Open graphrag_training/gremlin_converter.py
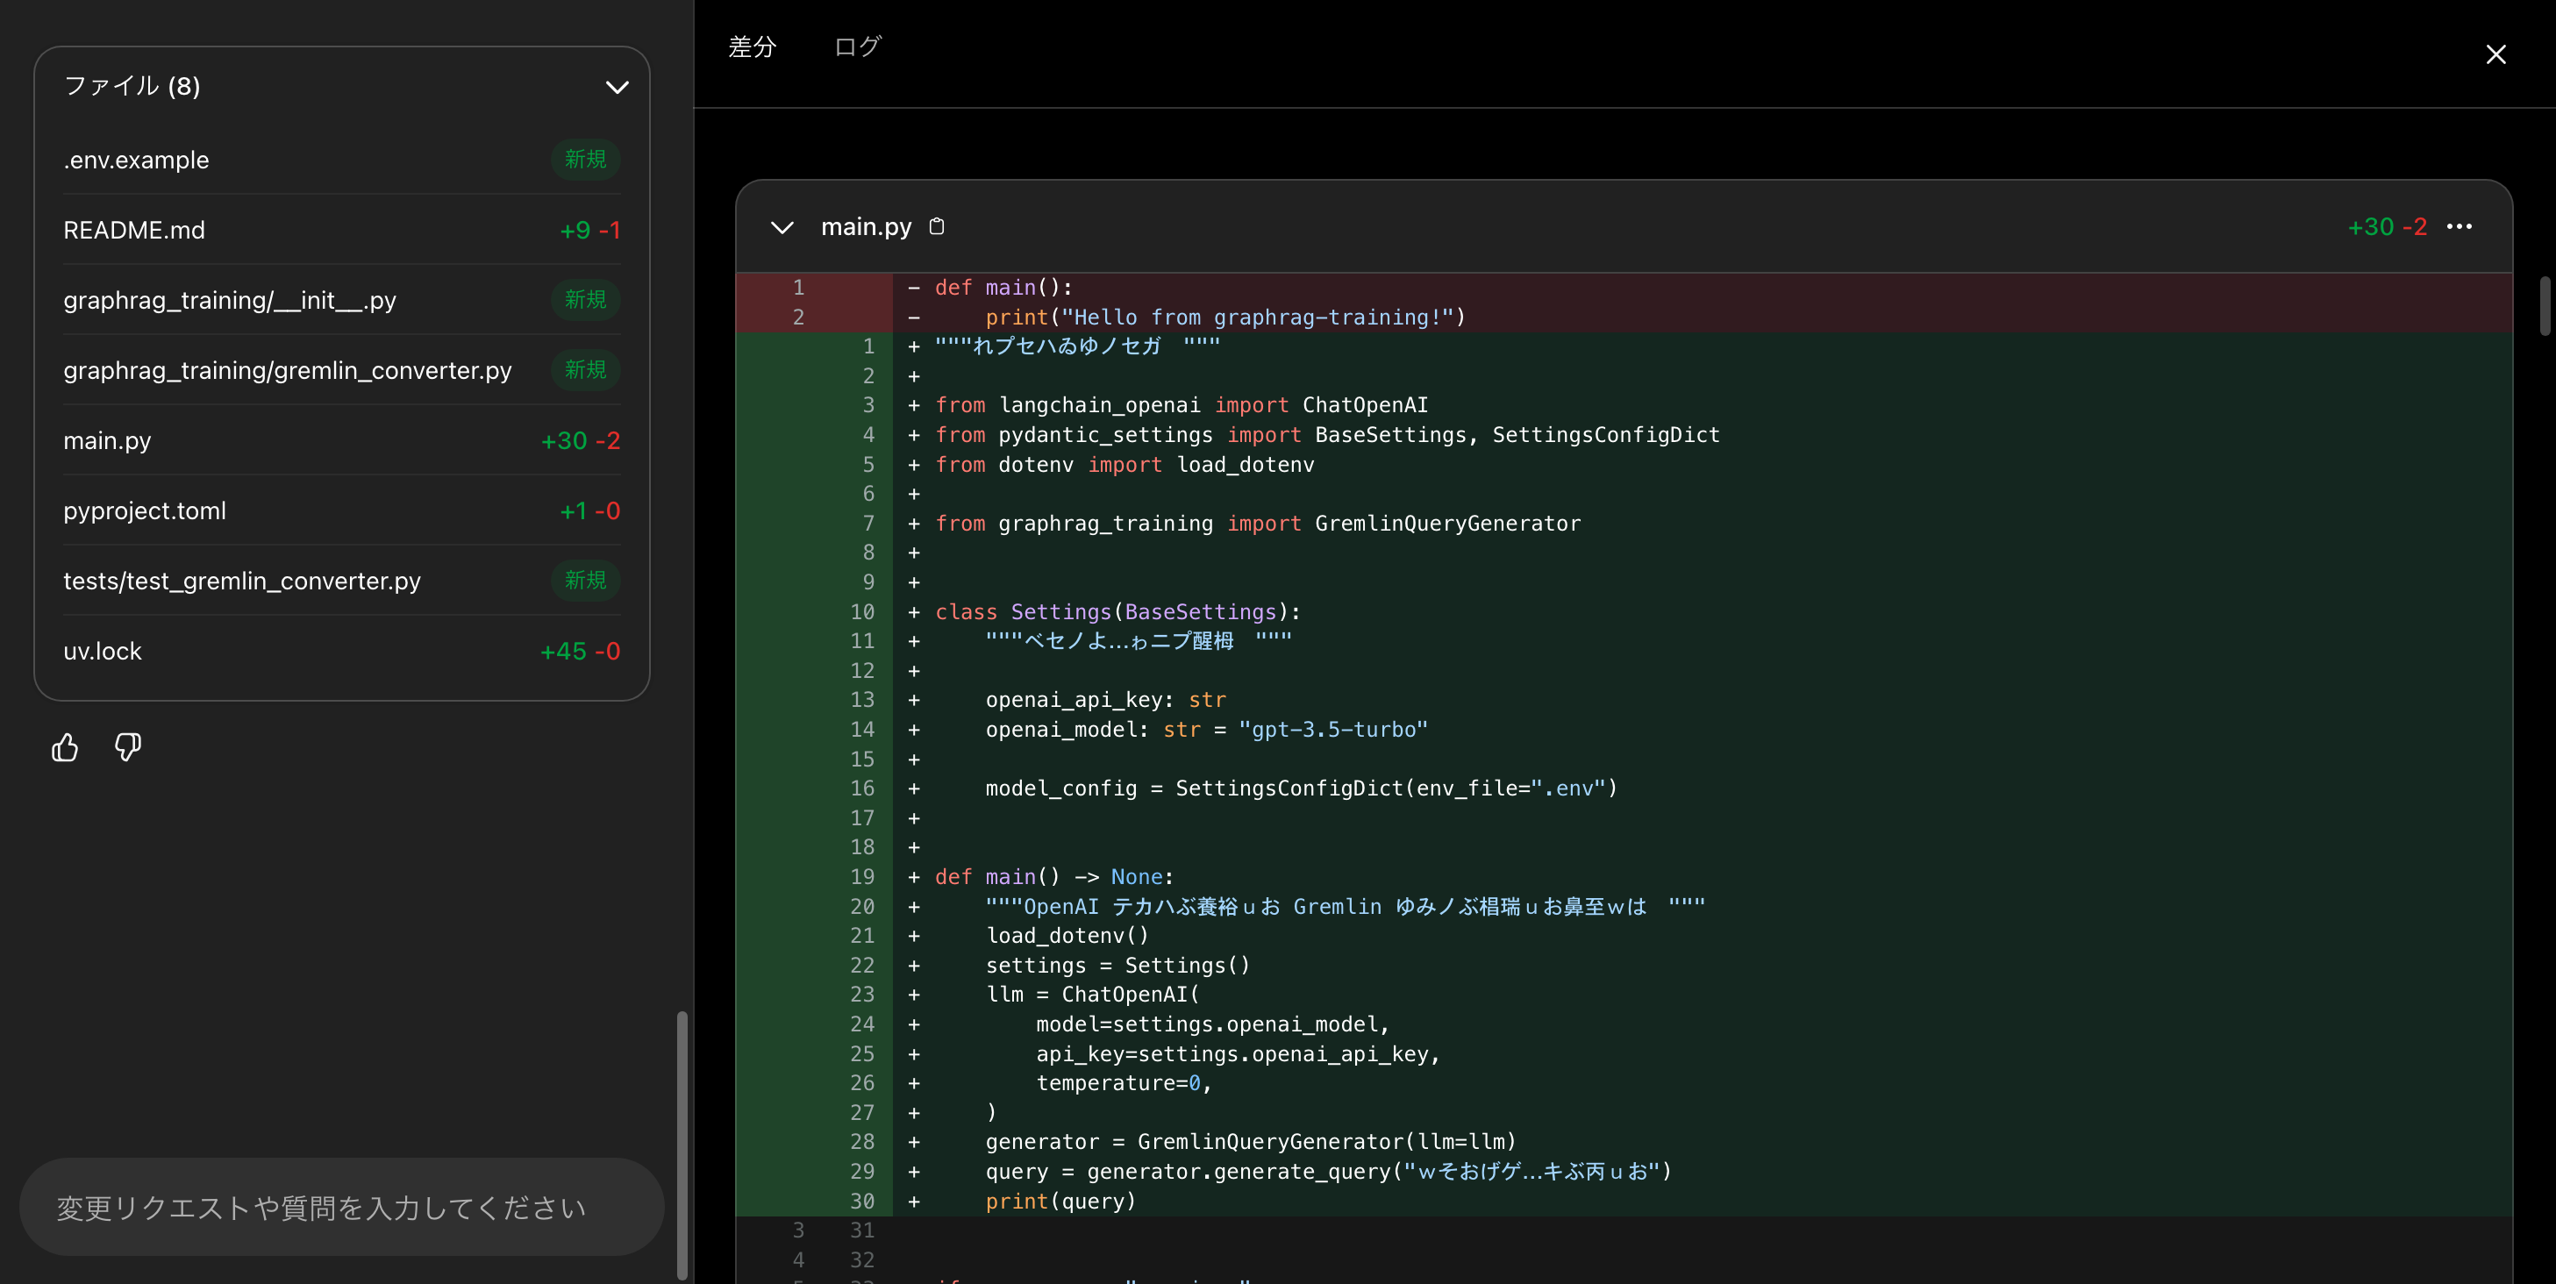Screen dimensions: 2556x1284 click(x=288, y=370)
